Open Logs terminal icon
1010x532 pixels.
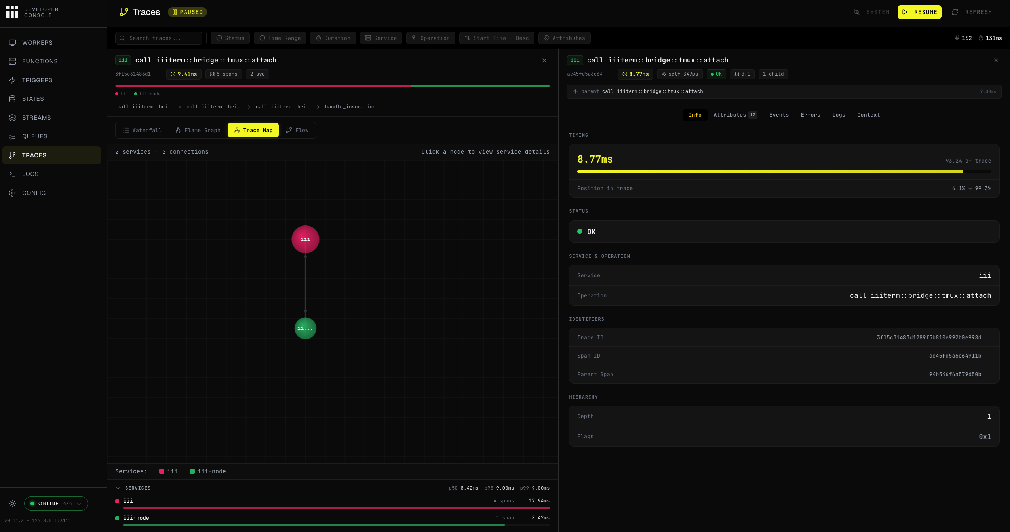coord(12,174)
